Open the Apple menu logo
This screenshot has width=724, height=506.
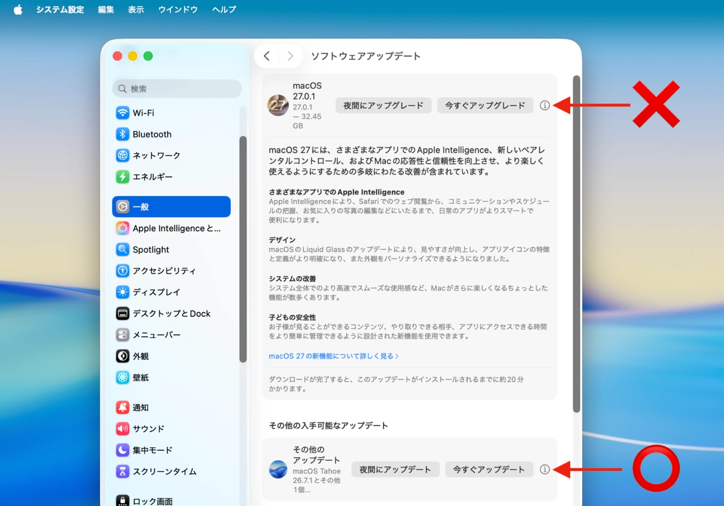click(18, 10)
